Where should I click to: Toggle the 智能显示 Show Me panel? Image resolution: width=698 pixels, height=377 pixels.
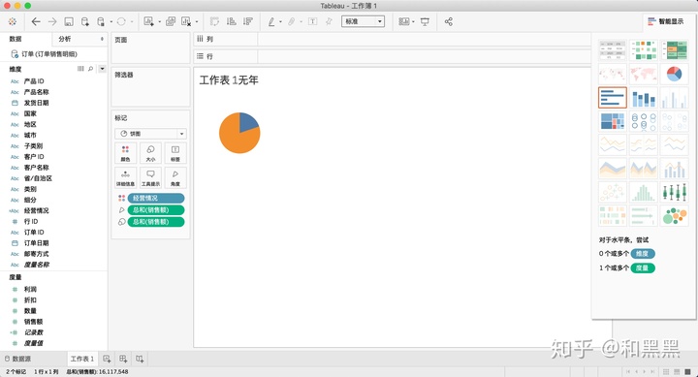[665, 21]
